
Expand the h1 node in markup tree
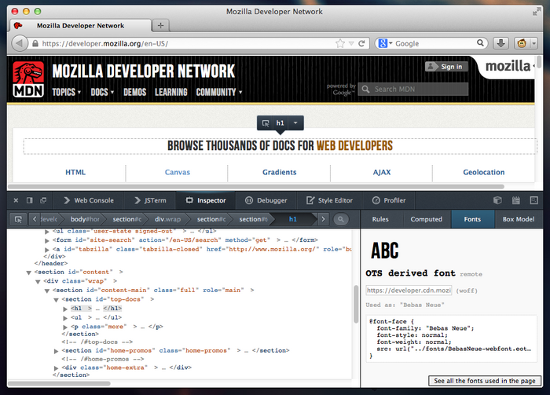65,309
